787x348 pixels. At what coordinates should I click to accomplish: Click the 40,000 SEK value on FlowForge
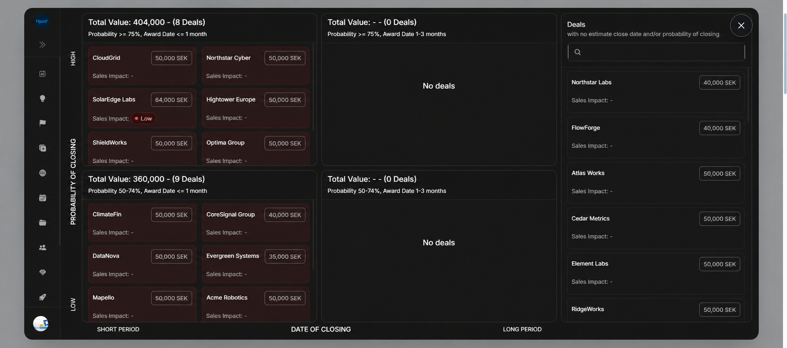[x=720, y=128]
